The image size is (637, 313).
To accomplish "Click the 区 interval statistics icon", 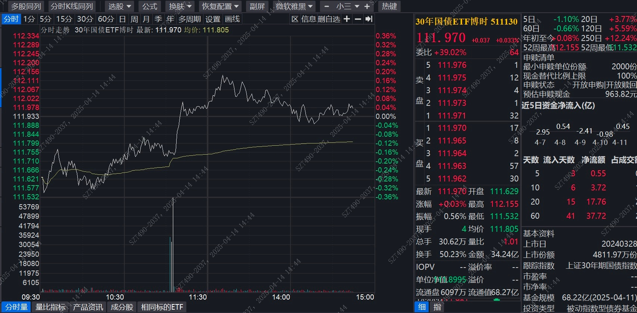I will [x=295, y=19].
